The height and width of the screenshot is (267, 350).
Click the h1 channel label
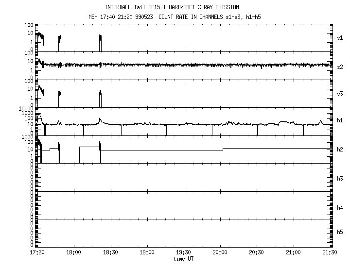pos(340,120)
